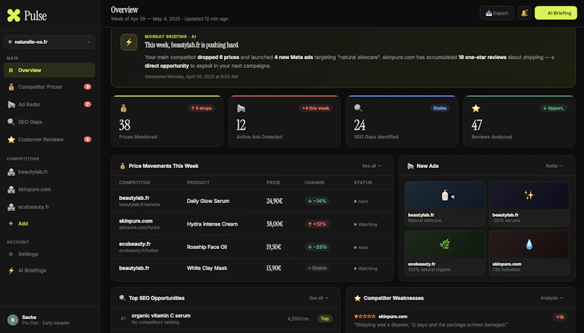This screenshot has height=333, width=584.
Task: Select the Rosehip Face Oil row
Action: (x=252, y=247)
